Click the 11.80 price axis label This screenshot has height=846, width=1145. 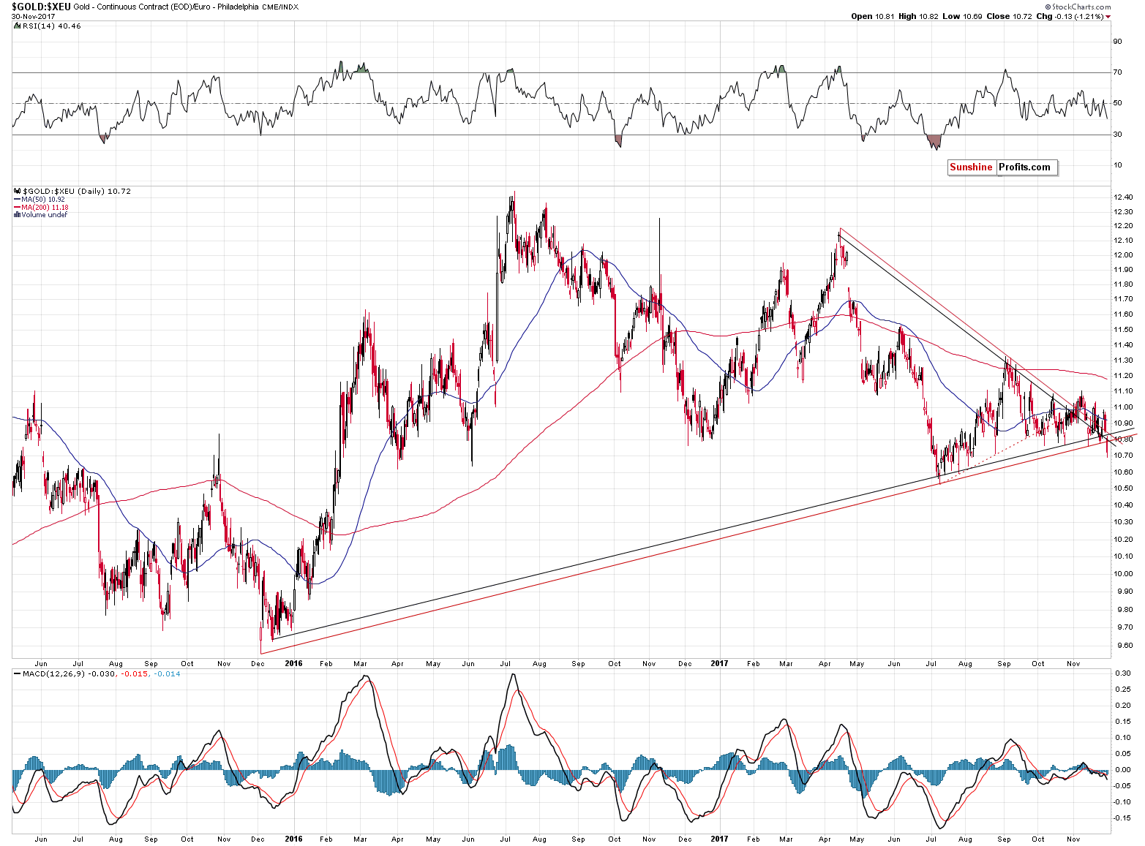pos(1123,284)
